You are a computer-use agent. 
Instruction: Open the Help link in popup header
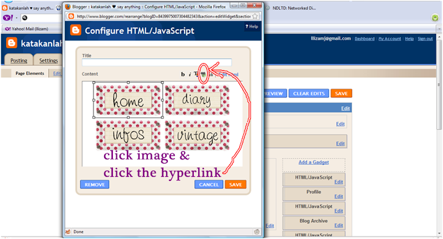tap(251, 26)
